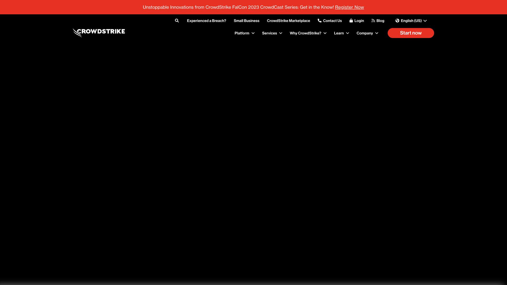This screenshot has height=285, width=507.
Task: Open the Blog page
Action: [380, 21]
